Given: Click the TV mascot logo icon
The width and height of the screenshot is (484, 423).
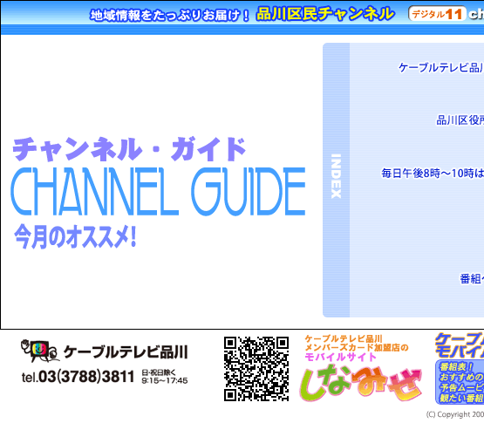Looking at the screenshot, I should click(40, 351).
